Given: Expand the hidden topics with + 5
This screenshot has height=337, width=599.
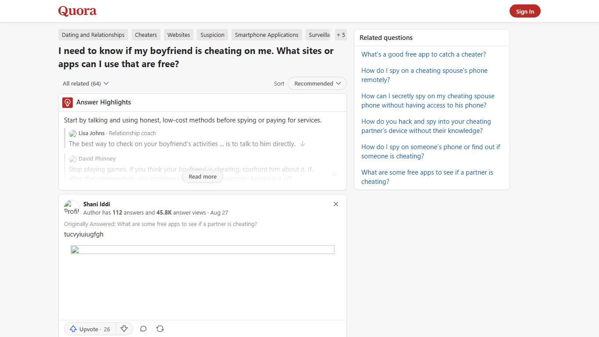Looking at the screenshot, I should [x=341, y=35].
